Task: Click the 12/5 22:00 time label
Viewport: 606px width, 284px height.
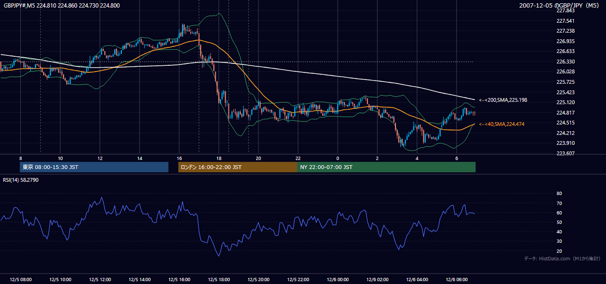Action: [x=298, y=280]
